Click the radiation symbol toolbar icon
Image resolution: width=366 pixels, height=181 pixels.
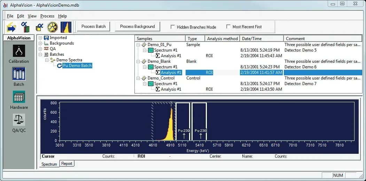[53, 27]
